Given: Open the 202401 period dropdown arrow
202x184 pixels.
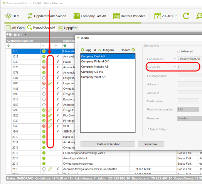Looking at the screenshot, I should point(176,16).
